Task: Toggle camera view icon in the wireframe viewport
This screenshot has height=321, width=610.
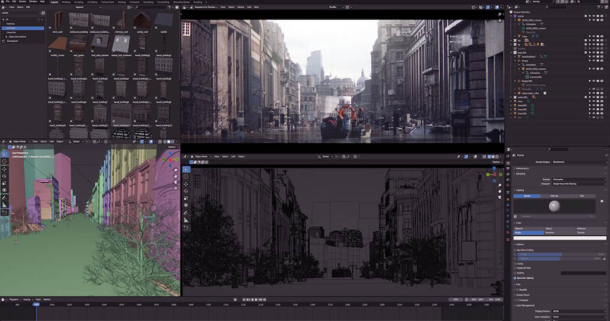Action: pos(500,198)
